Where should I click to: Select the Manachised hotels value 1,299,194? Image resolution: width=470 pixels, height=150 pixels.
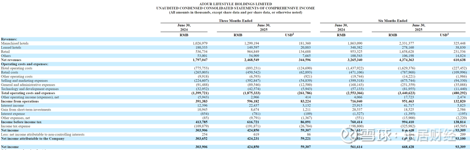point(252,44)
